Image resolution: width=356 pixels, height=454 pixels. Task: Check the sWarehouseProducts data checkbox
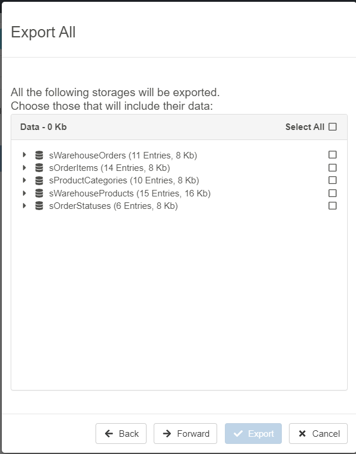(332, 193)
